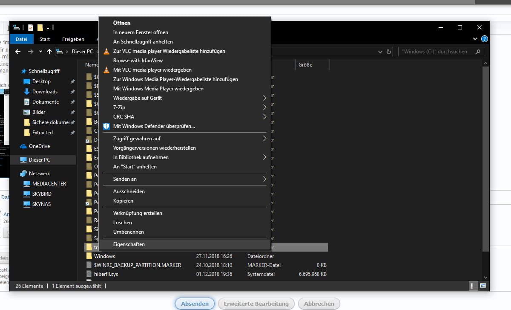Add to Windows Media Player-Wiedergabeliste
This screenshot has width=511, height=310.
[x=184, y=79]
